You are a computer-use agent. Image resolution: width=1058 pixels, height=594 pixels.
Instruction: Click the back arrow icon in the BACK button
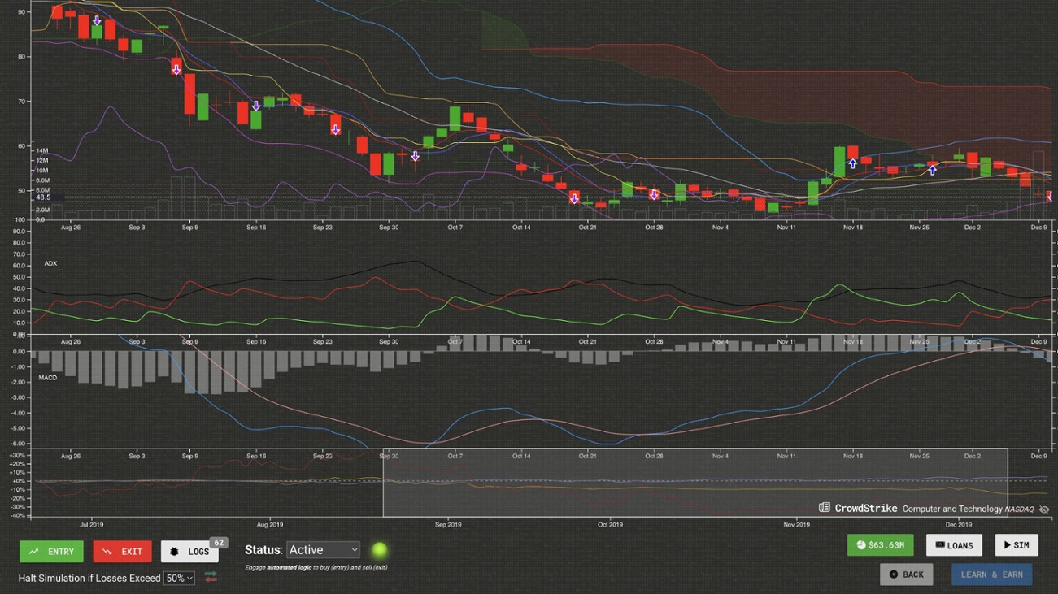892,574
